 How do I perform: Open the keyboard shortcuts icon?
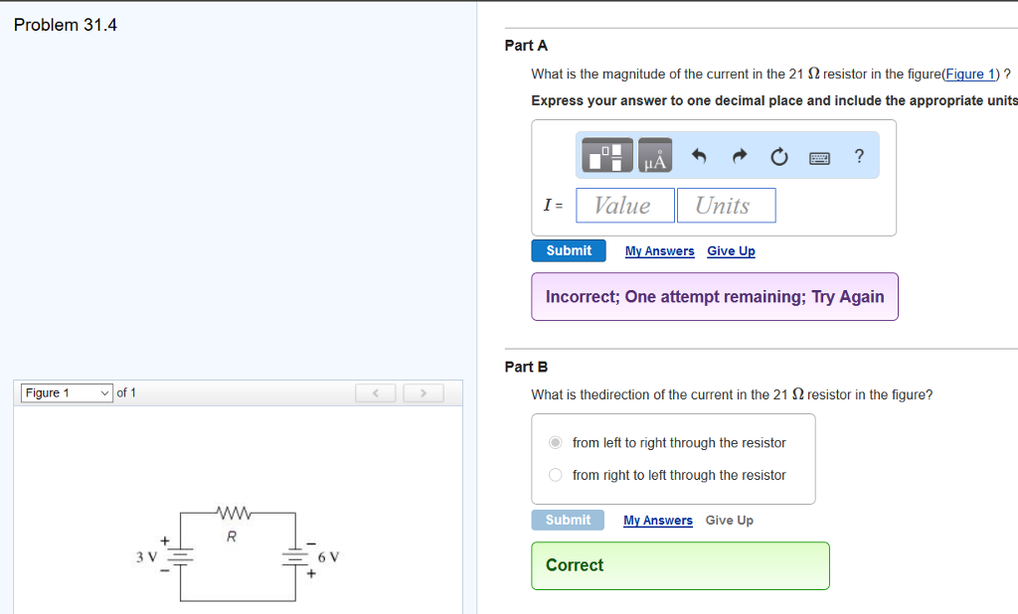click(x=819, y=155)
